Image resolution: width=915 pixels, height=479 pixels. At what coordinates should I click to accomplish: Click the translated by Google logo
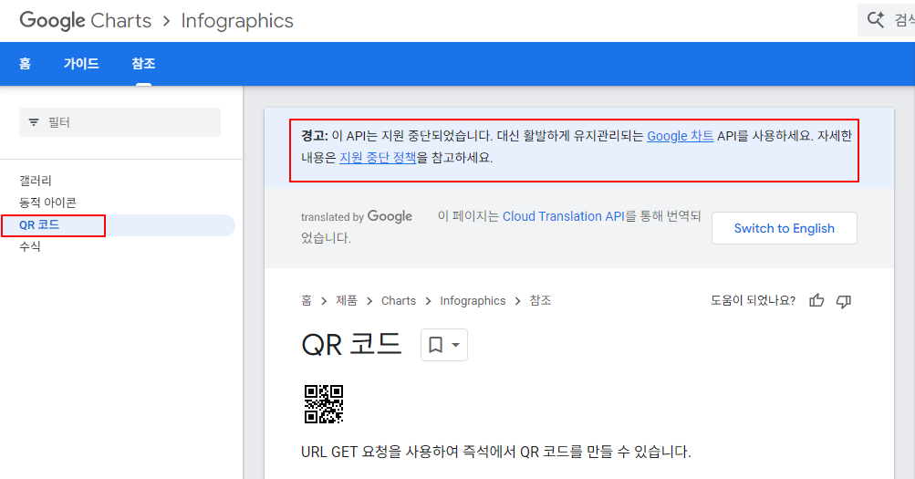(x=357, y=216)
